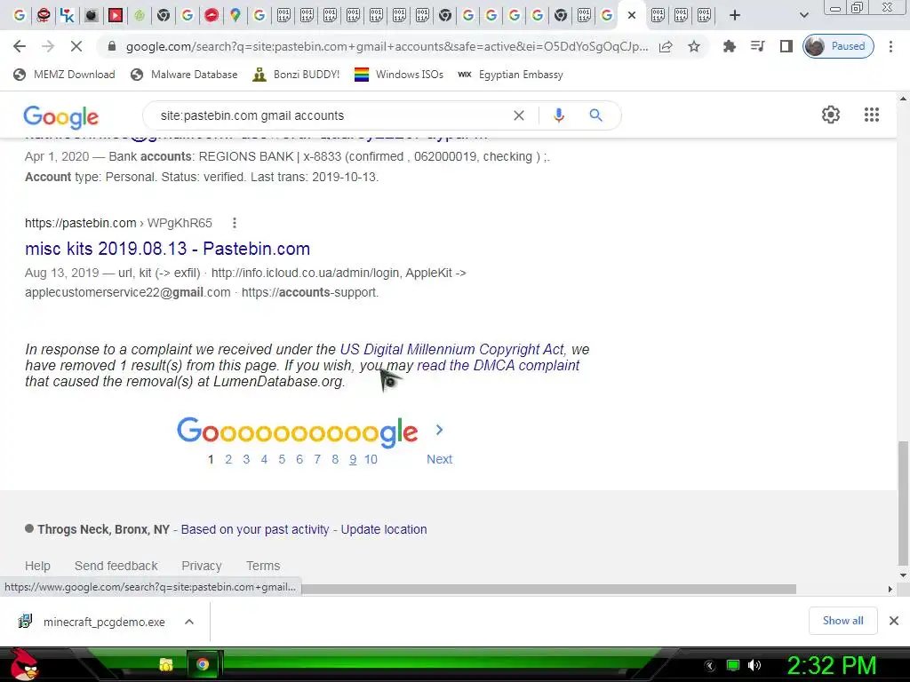Submit search with magnifier icon
The width and height of the screenshot is (910, 682).
595,115
